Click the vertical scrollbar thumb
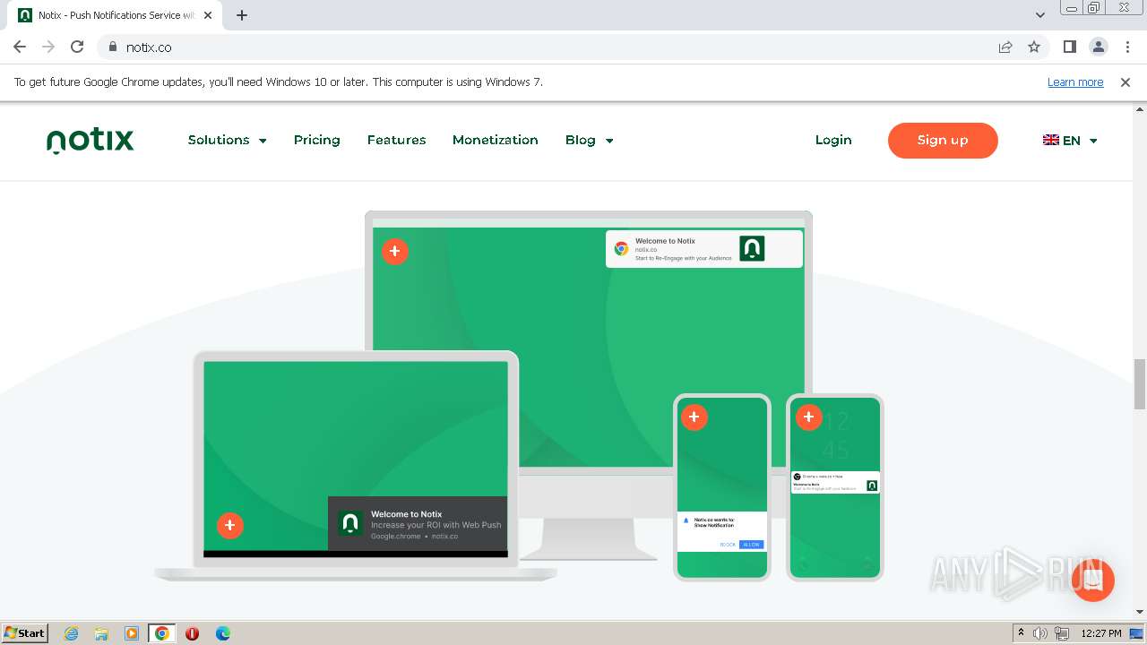The image size is (1147, 645). pyautogui.click(x=1140, y=383)
